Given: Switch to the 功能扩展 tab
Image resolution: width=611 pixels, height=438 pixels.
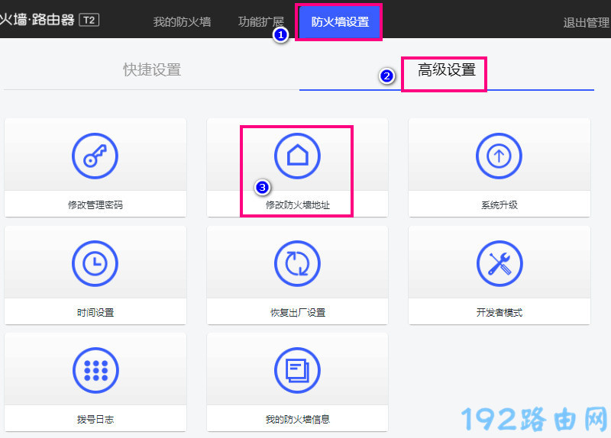Looking at the screenshot, I should 260,22.
